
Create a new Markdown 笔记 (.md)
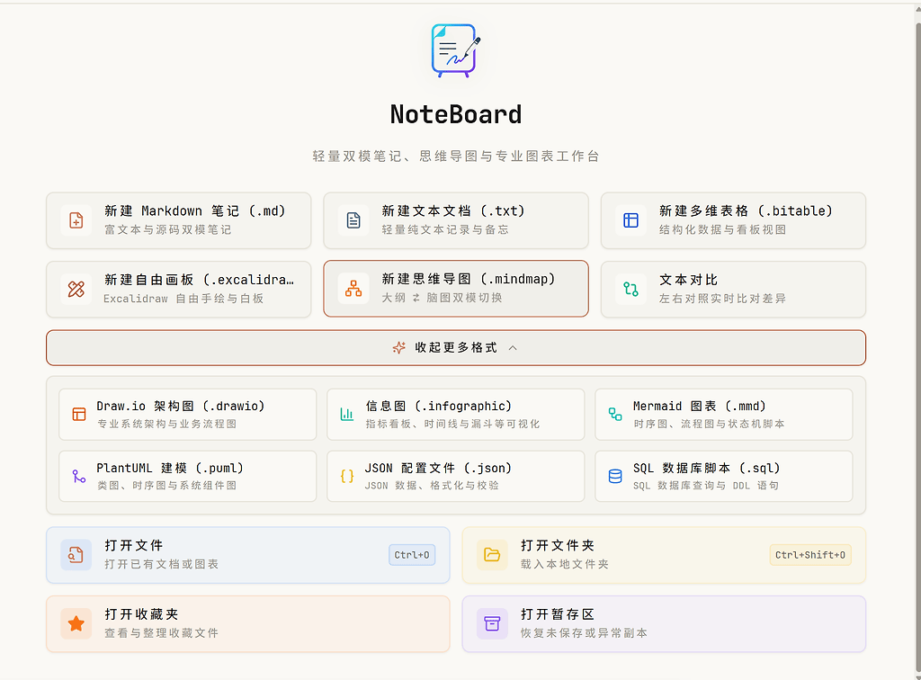pos(179,220)
